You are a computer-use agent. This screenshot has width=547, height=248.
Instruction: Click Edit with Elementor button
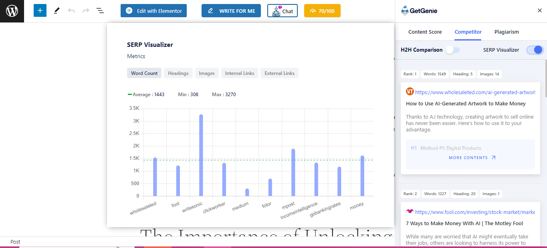(x=154, y=11)
